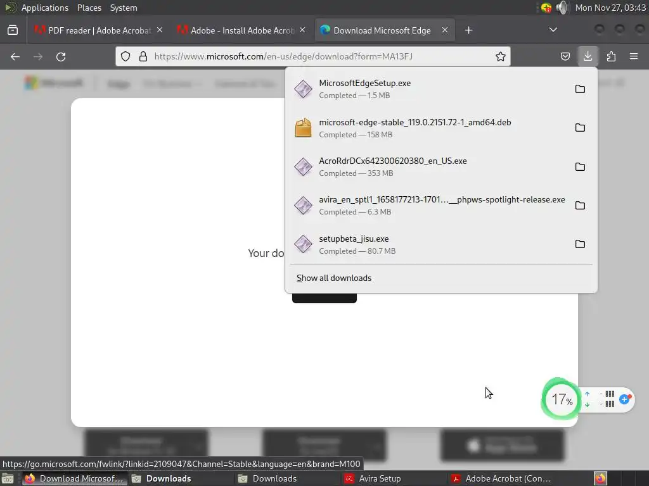The image size is (649, 486).
Task: Click the volume speaker tray icon
Action: (x=562, y=8)
